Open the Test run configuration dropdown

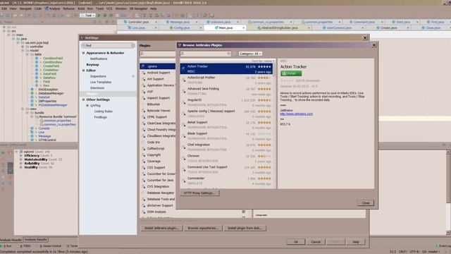point(87,16)
